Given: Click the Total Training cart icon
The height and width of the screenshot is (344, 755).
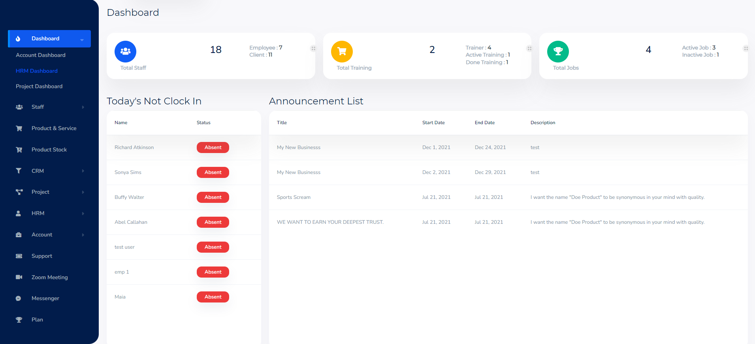Looking at the screenshot, I should point(342,51).
